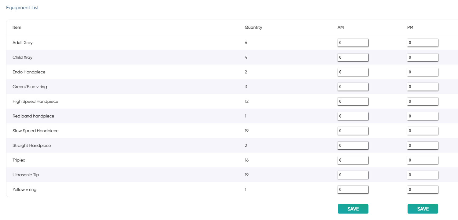The image size is (458, 220).
Task: Click the Yellow v ring label
Action: tap(24, 190)
